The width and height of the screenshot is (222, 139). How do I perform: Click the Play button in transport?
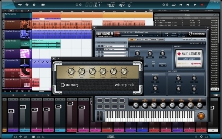[195, 5]
